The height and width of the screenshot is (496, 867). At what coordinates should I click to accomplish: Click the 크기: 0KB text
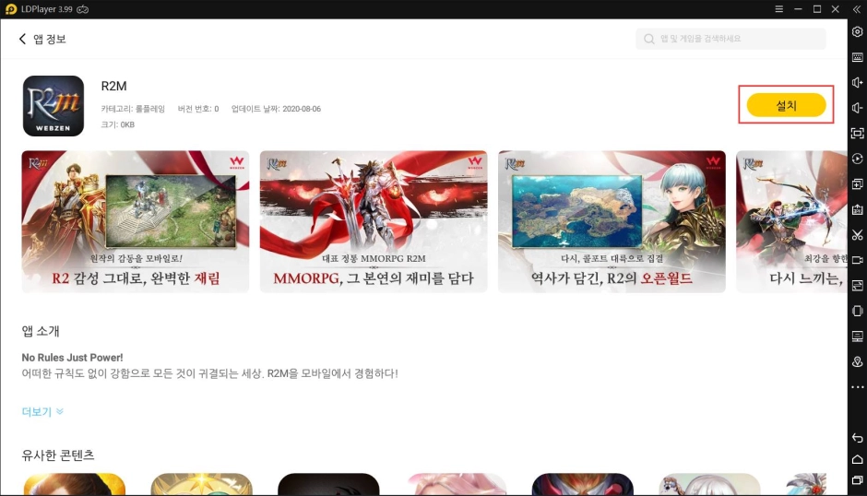coord(118,124)
